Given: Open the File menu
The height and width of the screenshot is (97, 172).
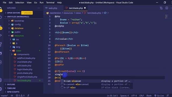Looking at the screenshot, I should [4, 2].
